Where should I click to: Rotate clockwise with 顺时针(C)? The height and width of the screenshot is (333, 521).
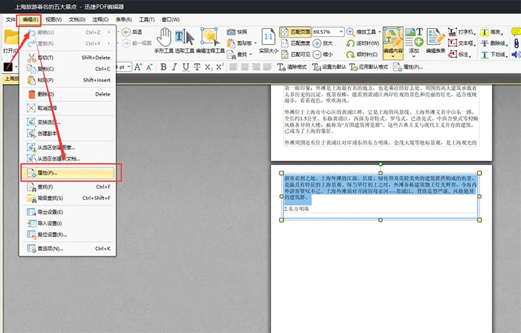click(x=362, y=54)
